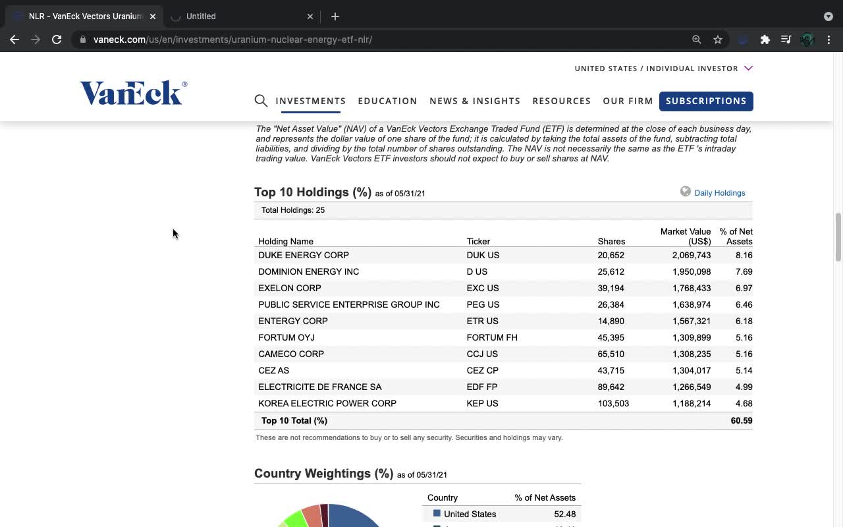
Task: Click the Shares column header
Action: (611, 242)
